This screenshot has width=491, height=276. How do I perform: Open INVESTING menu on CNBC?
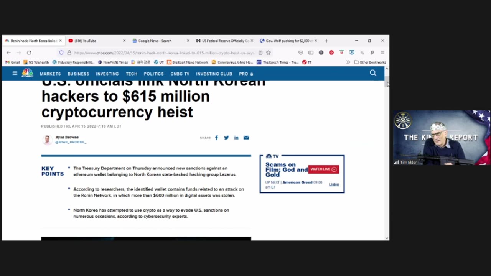(107, 74)
